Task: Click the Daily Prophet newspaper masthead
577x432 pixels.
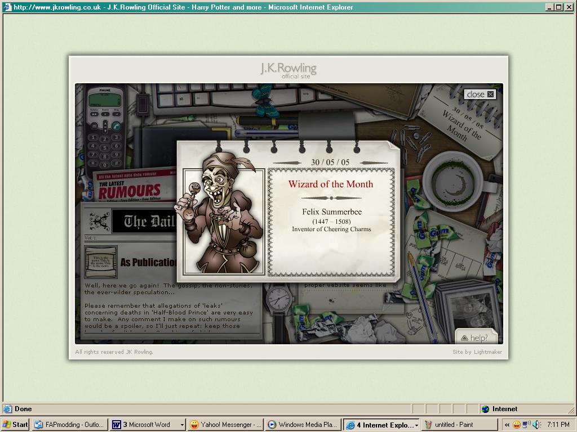Action: click(x=144, y=221)
